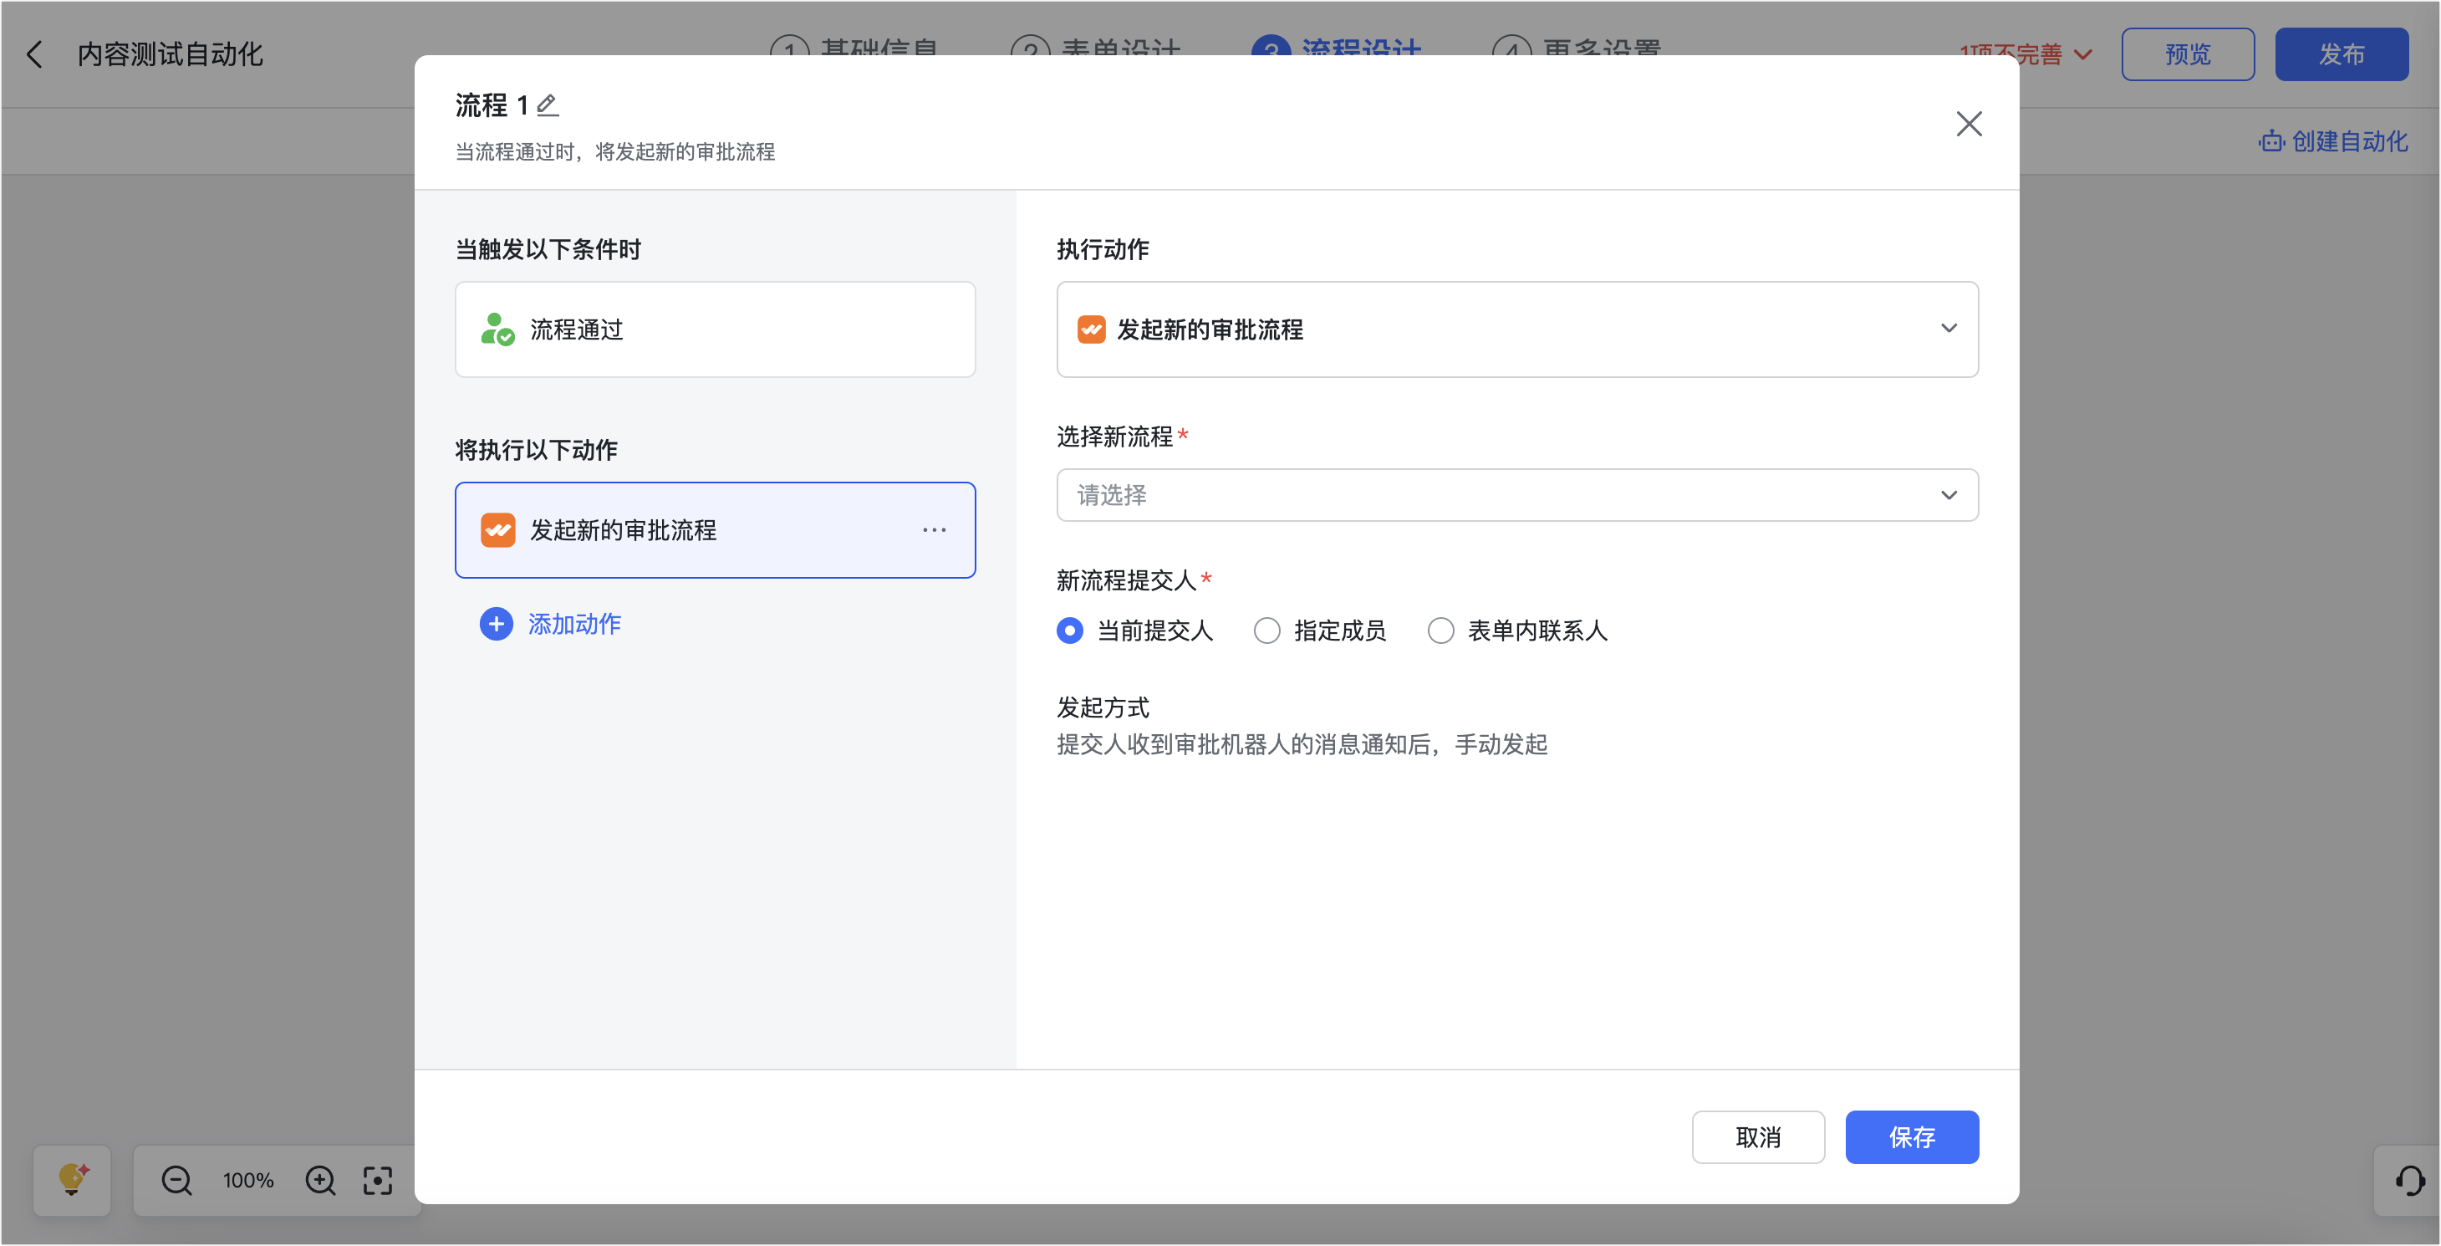Click the edit pencil next to 流程 1
This screenshot has width=2441, height=1246.
pos(547,105)
